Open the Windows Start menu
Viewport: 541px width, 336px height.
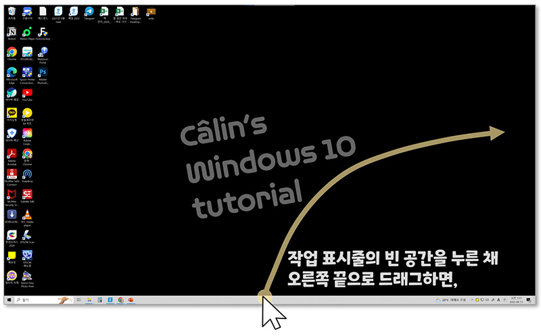[x=9, y=300]
